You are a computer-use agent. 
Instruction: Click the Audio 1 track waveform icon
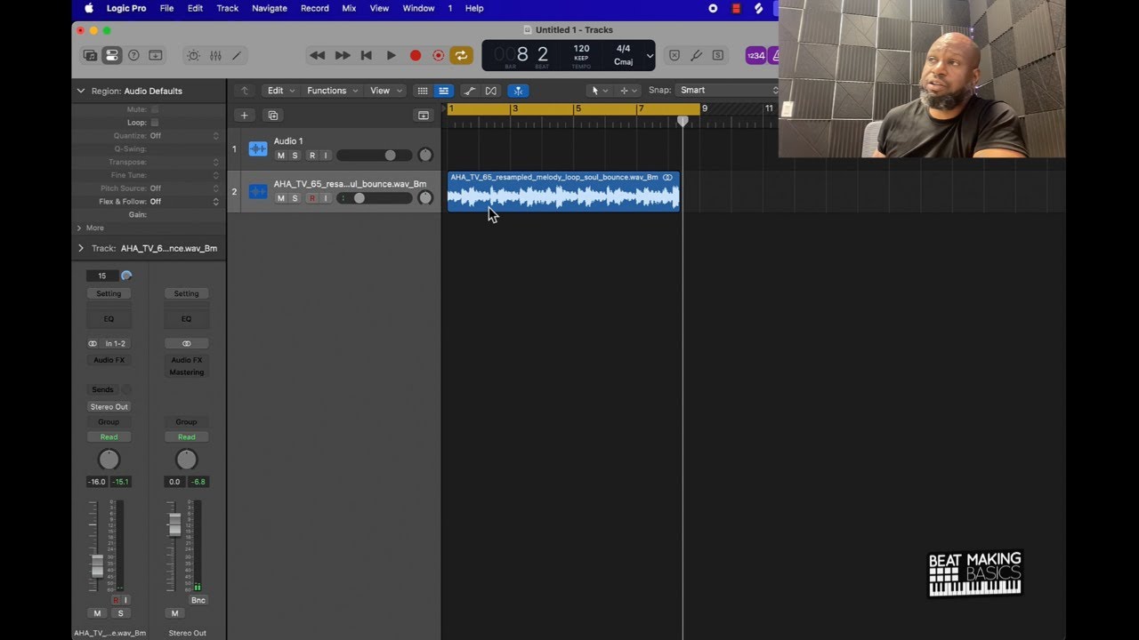click(258, 149)
